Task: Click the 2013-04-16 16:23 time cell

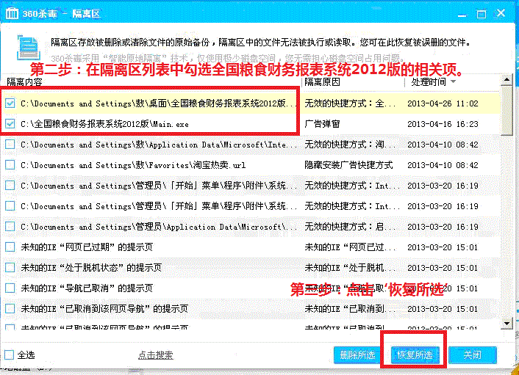Action: coord(443,124)
